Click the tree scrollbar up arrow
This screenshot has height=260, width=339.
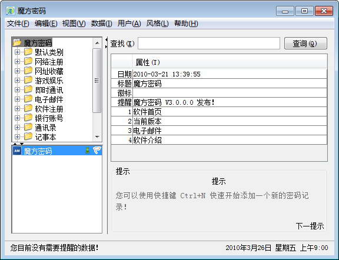click(x=97, y=43)
